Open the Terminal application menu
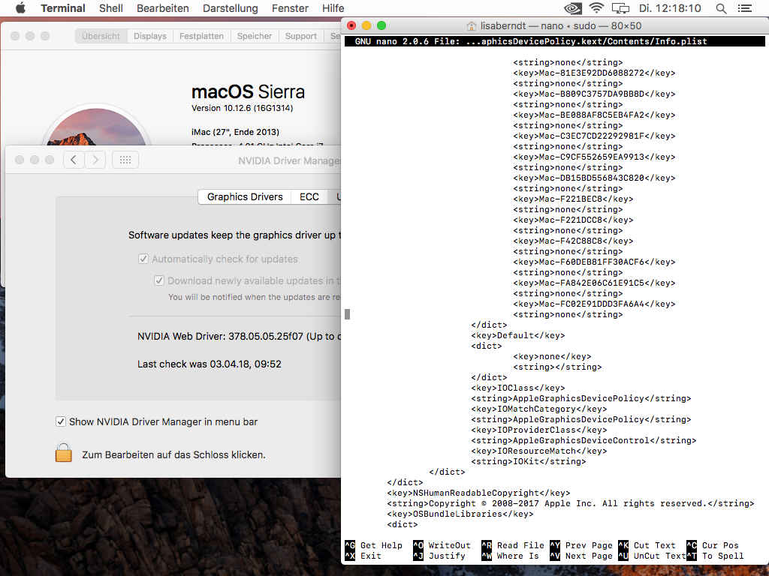The width and height of the screenshot is (769, 576). (x=63, y=8)
